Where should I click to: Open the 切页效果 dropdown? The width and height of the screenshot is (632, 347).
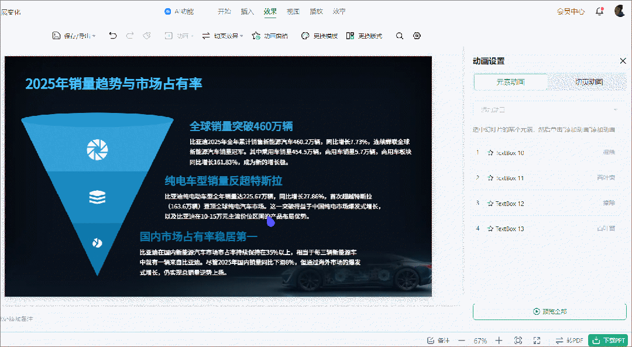pyautogui.click(x=222, y=36)
